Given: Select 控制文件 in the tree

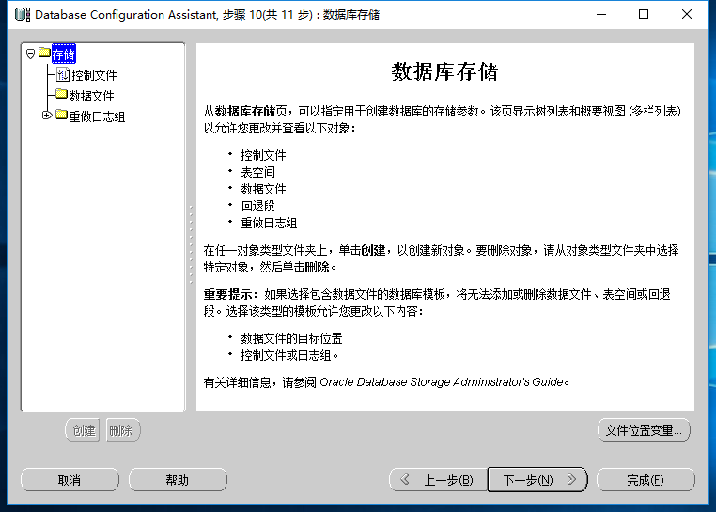Looking at the screenshot, I should tap(94, 75).
